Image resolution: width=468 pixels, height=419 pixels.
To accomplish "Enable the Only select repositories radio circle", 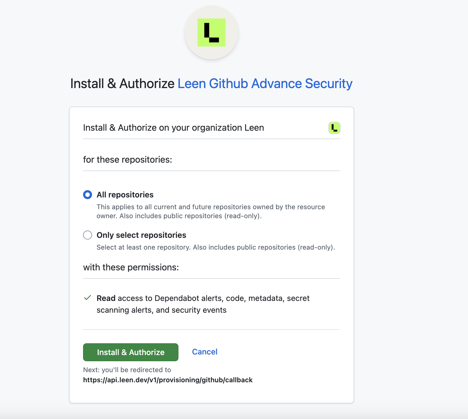I will click(87, 235).
